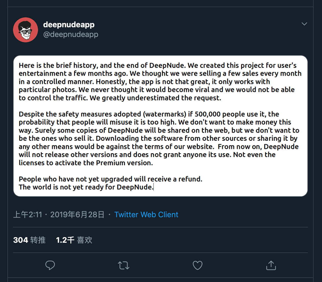Image resolution: width=322 pixels, height=282 pixels.
Task: Click the 上午2:11 timestamp
Action: (x=28, y=214)
